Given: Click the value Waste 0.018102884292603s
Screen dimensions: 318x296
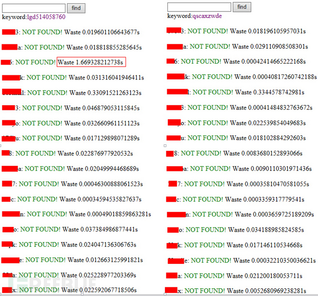Looking at the screenshot, I should click(x=268, y=138).
